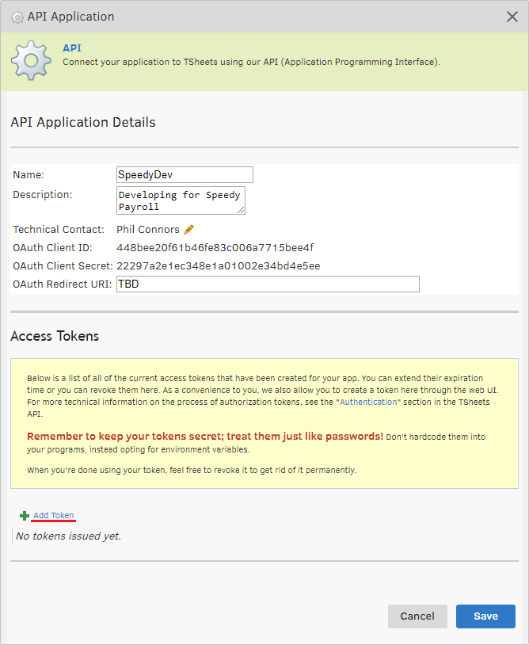Save the API application settings
Viewport: 529px width, 645px height.
point(485,616)
